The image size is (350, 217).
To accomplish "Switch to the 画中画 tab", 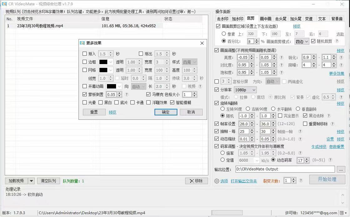I will [266, 19].
